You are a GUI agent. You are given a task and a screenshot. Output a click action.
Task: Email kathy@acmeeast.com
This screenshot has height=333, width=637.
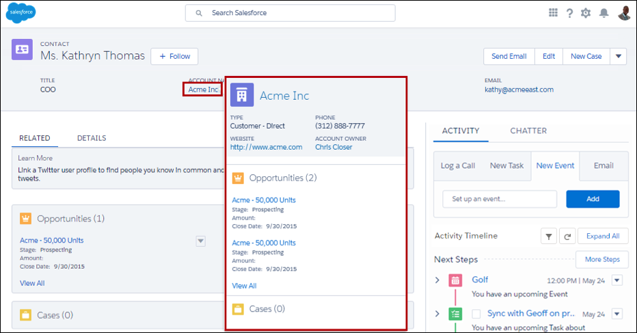(519, 90)
